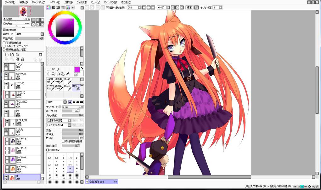Expand the 画材効果 section
321x190 pixels.
4,30
